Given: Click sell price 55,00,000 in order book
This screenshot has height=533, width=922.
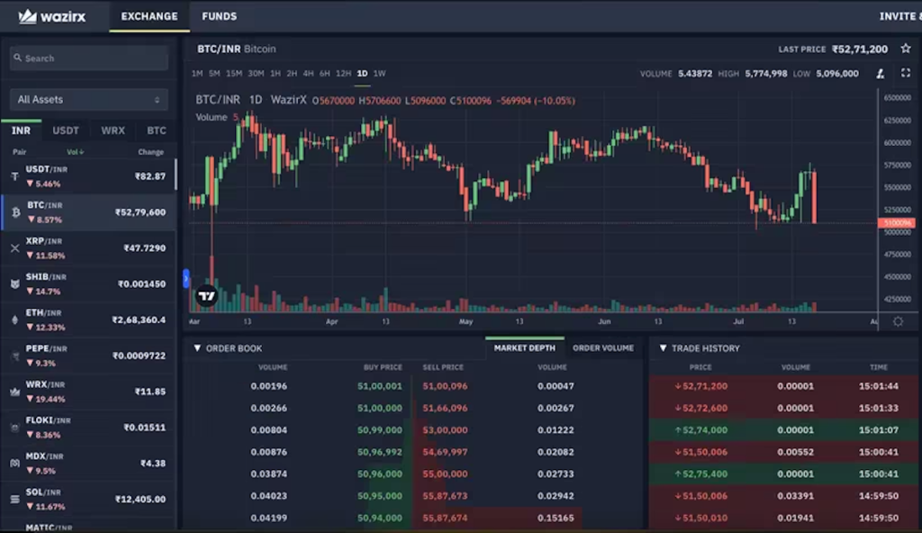Looking at the screenshot, I should pos(445,474).
